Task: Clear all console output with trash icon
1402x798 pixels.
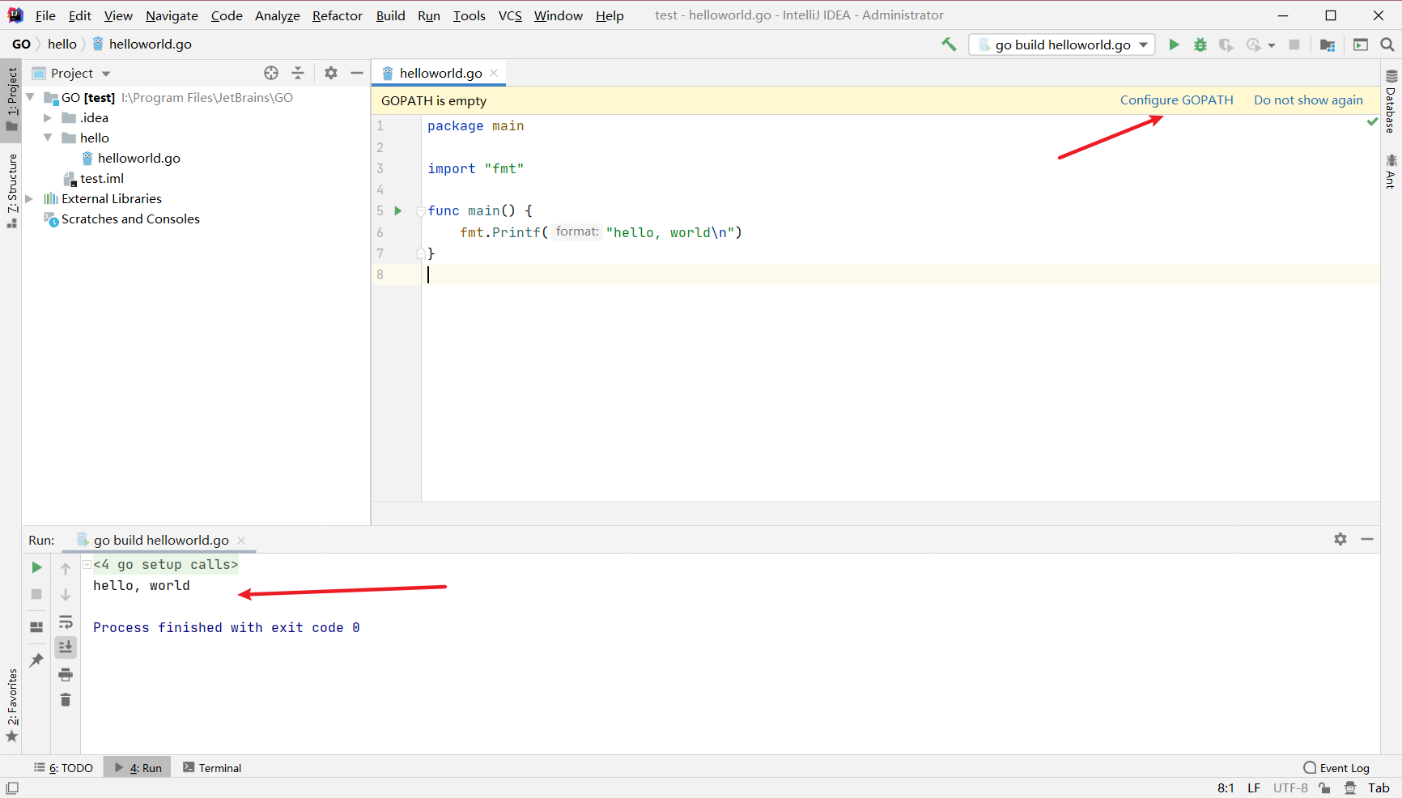Action: point(66,699)
